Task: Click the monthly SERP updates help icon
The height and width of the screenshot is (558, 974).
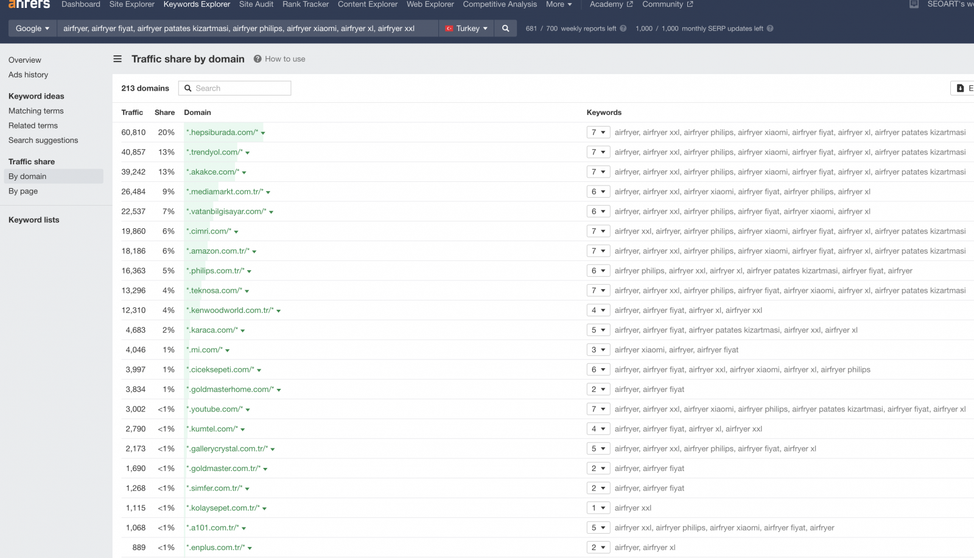Action: coord(770,29)
